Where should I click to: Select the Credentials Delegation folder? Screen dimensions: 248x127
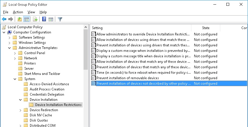(47, 94)
